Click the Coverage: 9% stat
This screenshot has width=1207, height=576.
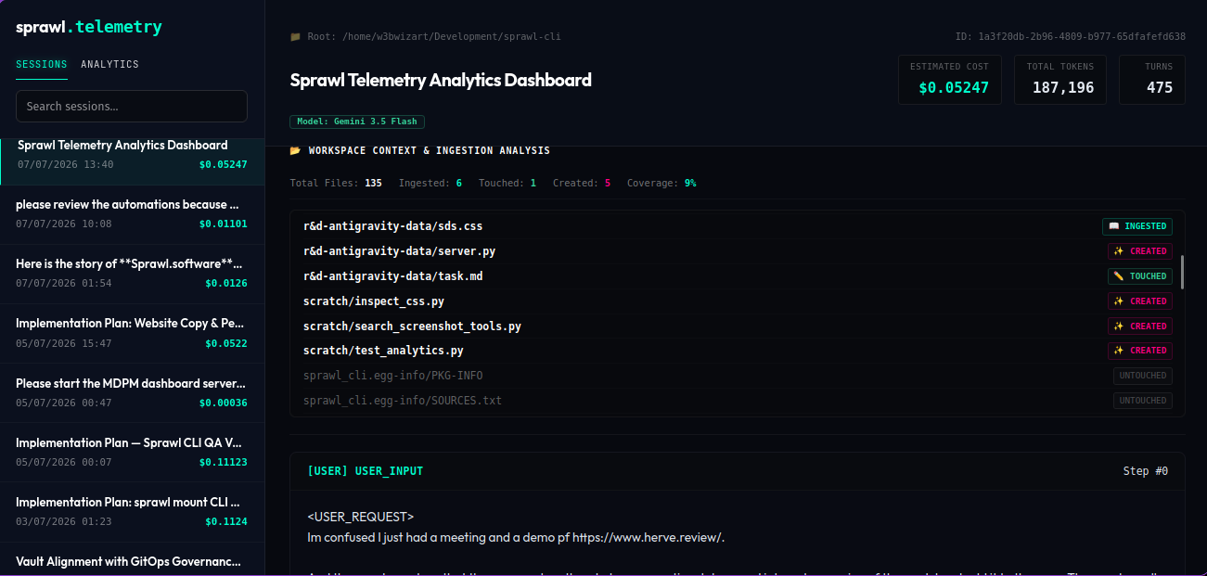661,183
